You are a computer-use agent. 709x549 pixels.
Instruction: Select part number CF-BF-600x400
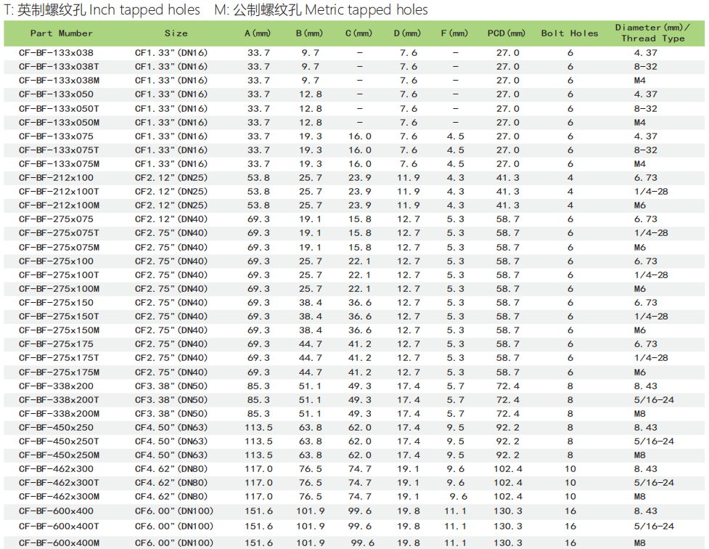point(57,511)
